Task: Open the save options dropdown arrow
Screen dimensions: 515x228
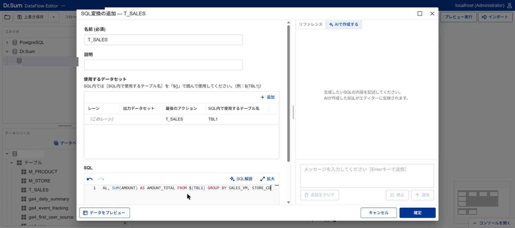Action: point(54,17)
